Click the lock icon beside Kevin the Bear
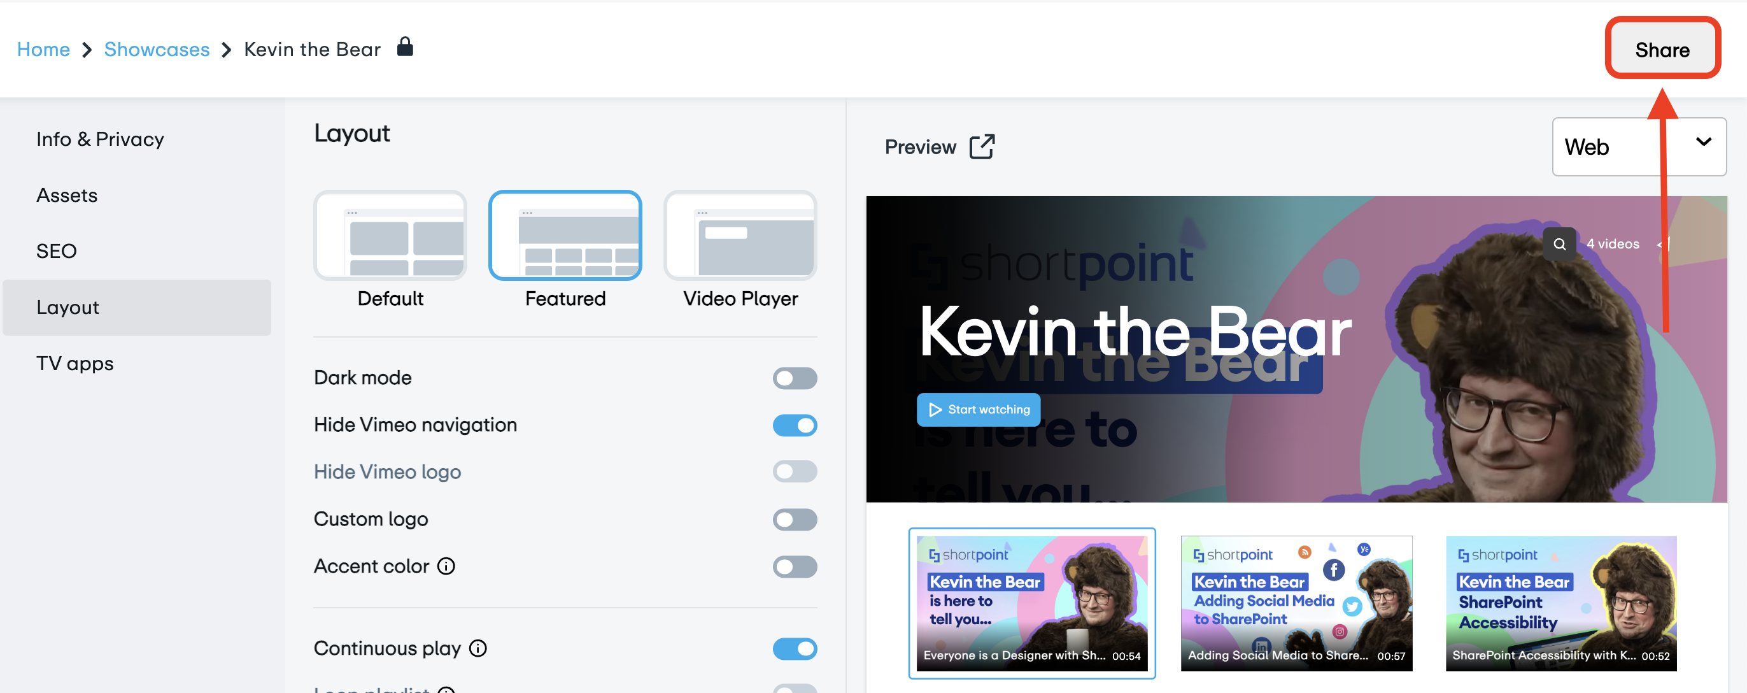 (x=405, y=47)
